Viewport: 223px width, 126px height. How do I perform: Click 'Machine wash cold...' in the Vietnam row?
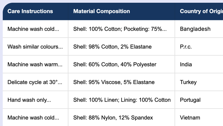(33, 118)
